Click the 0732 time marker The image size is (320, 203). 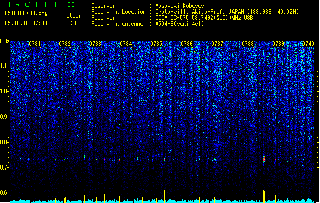tap(65, 44)
